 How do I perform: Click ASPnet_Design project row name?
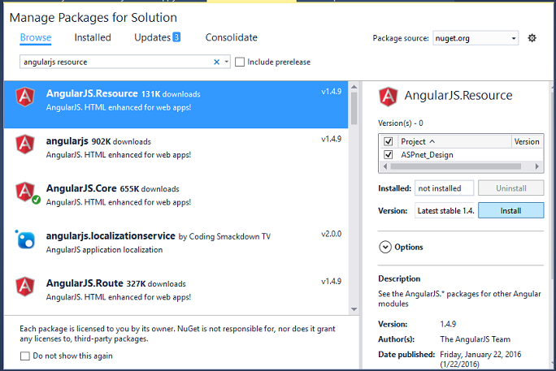(x=427, y=155)
